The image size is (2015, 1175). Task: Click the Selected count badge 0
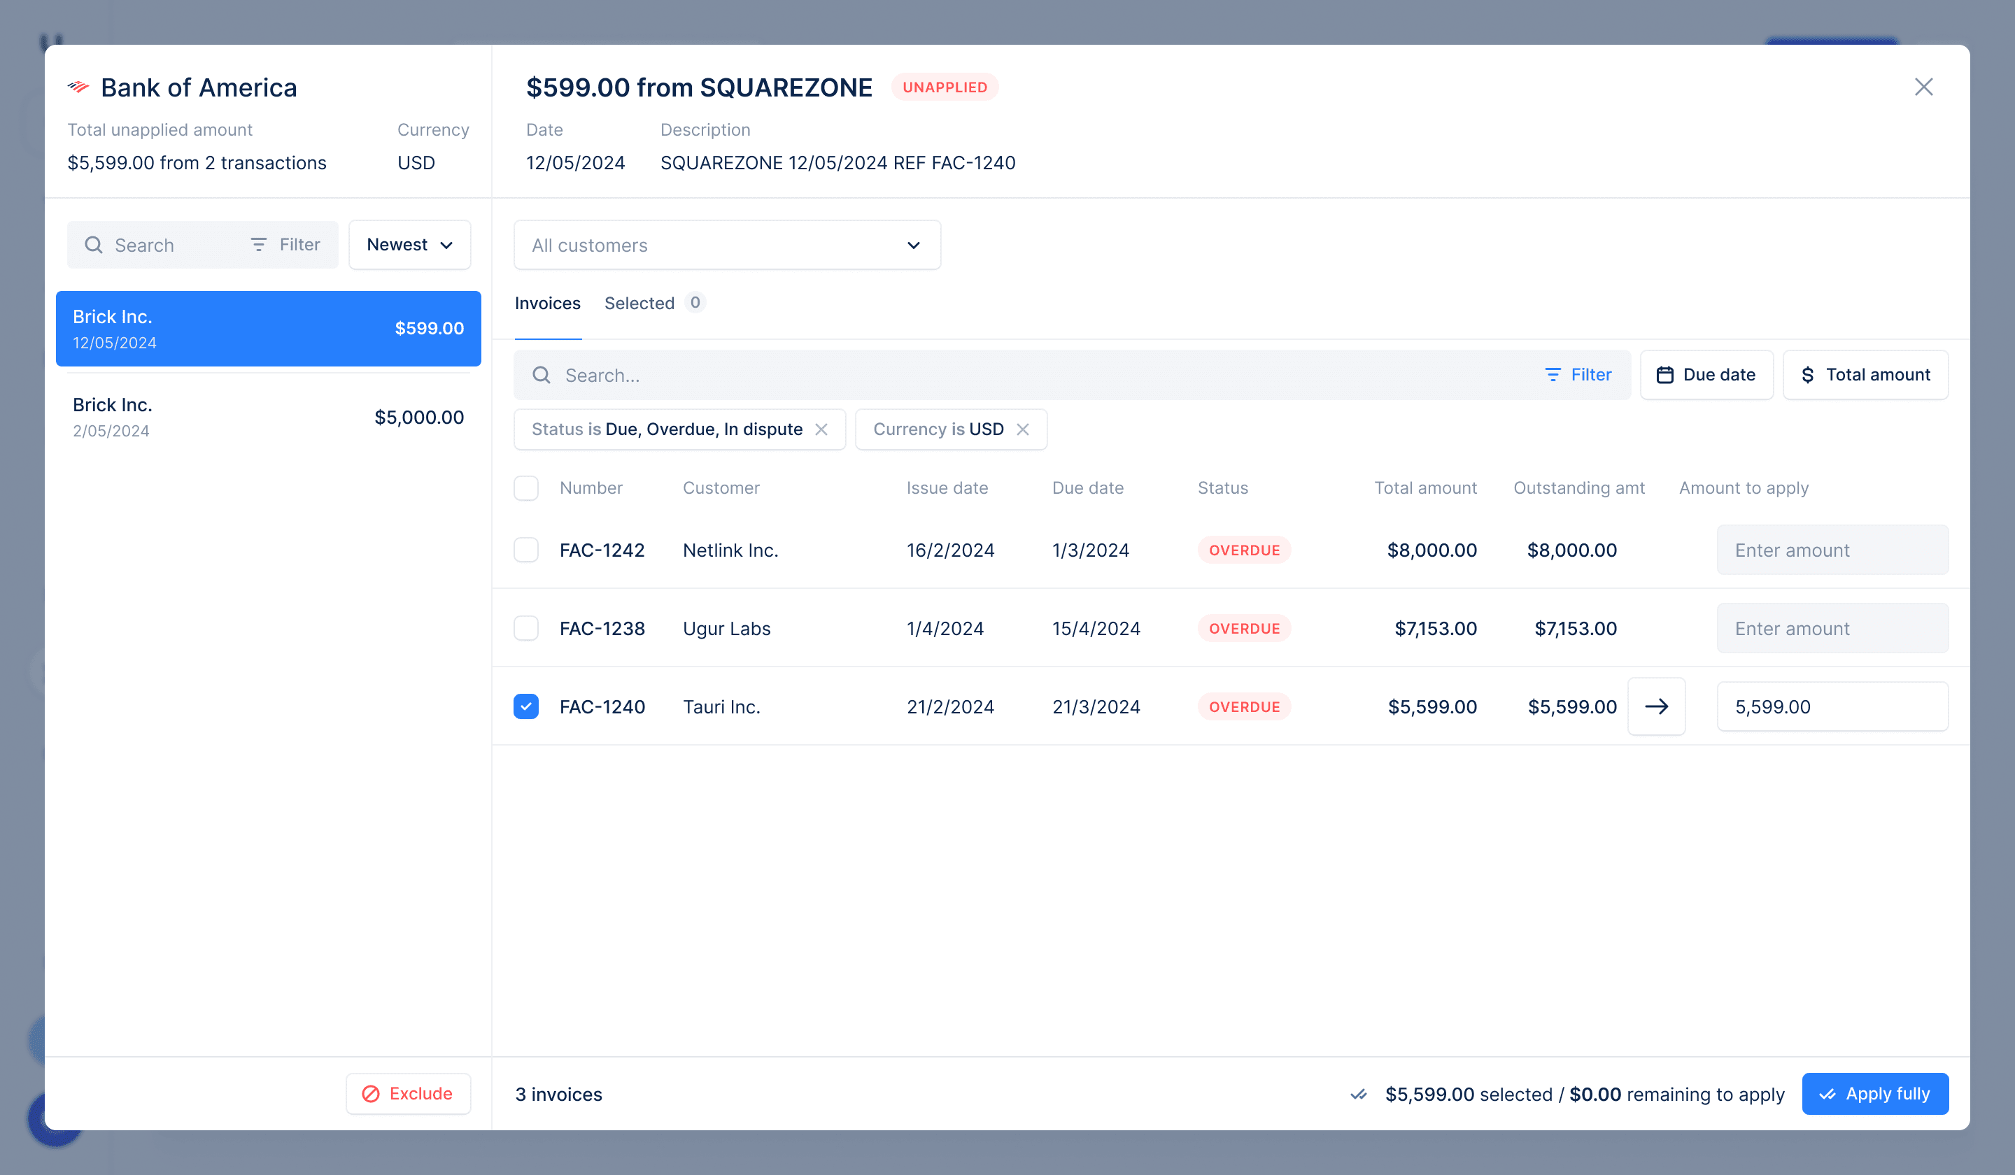pyautogui.click(x=695, y=302)
